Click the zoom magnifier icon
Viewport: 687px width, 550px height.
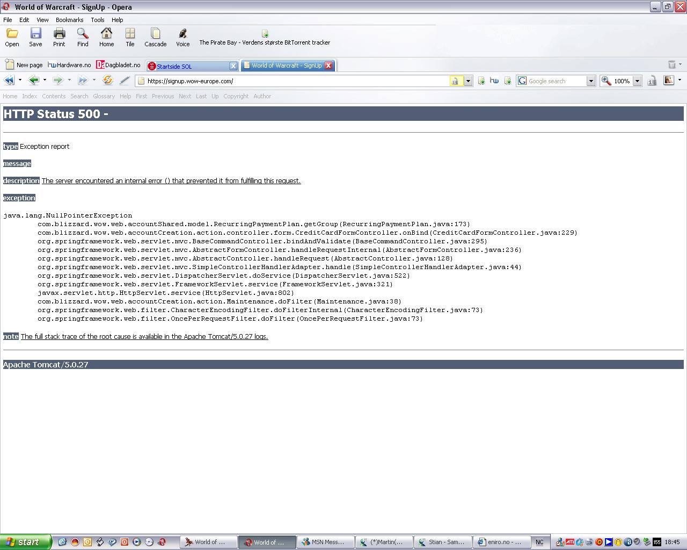tap(606, 81)
